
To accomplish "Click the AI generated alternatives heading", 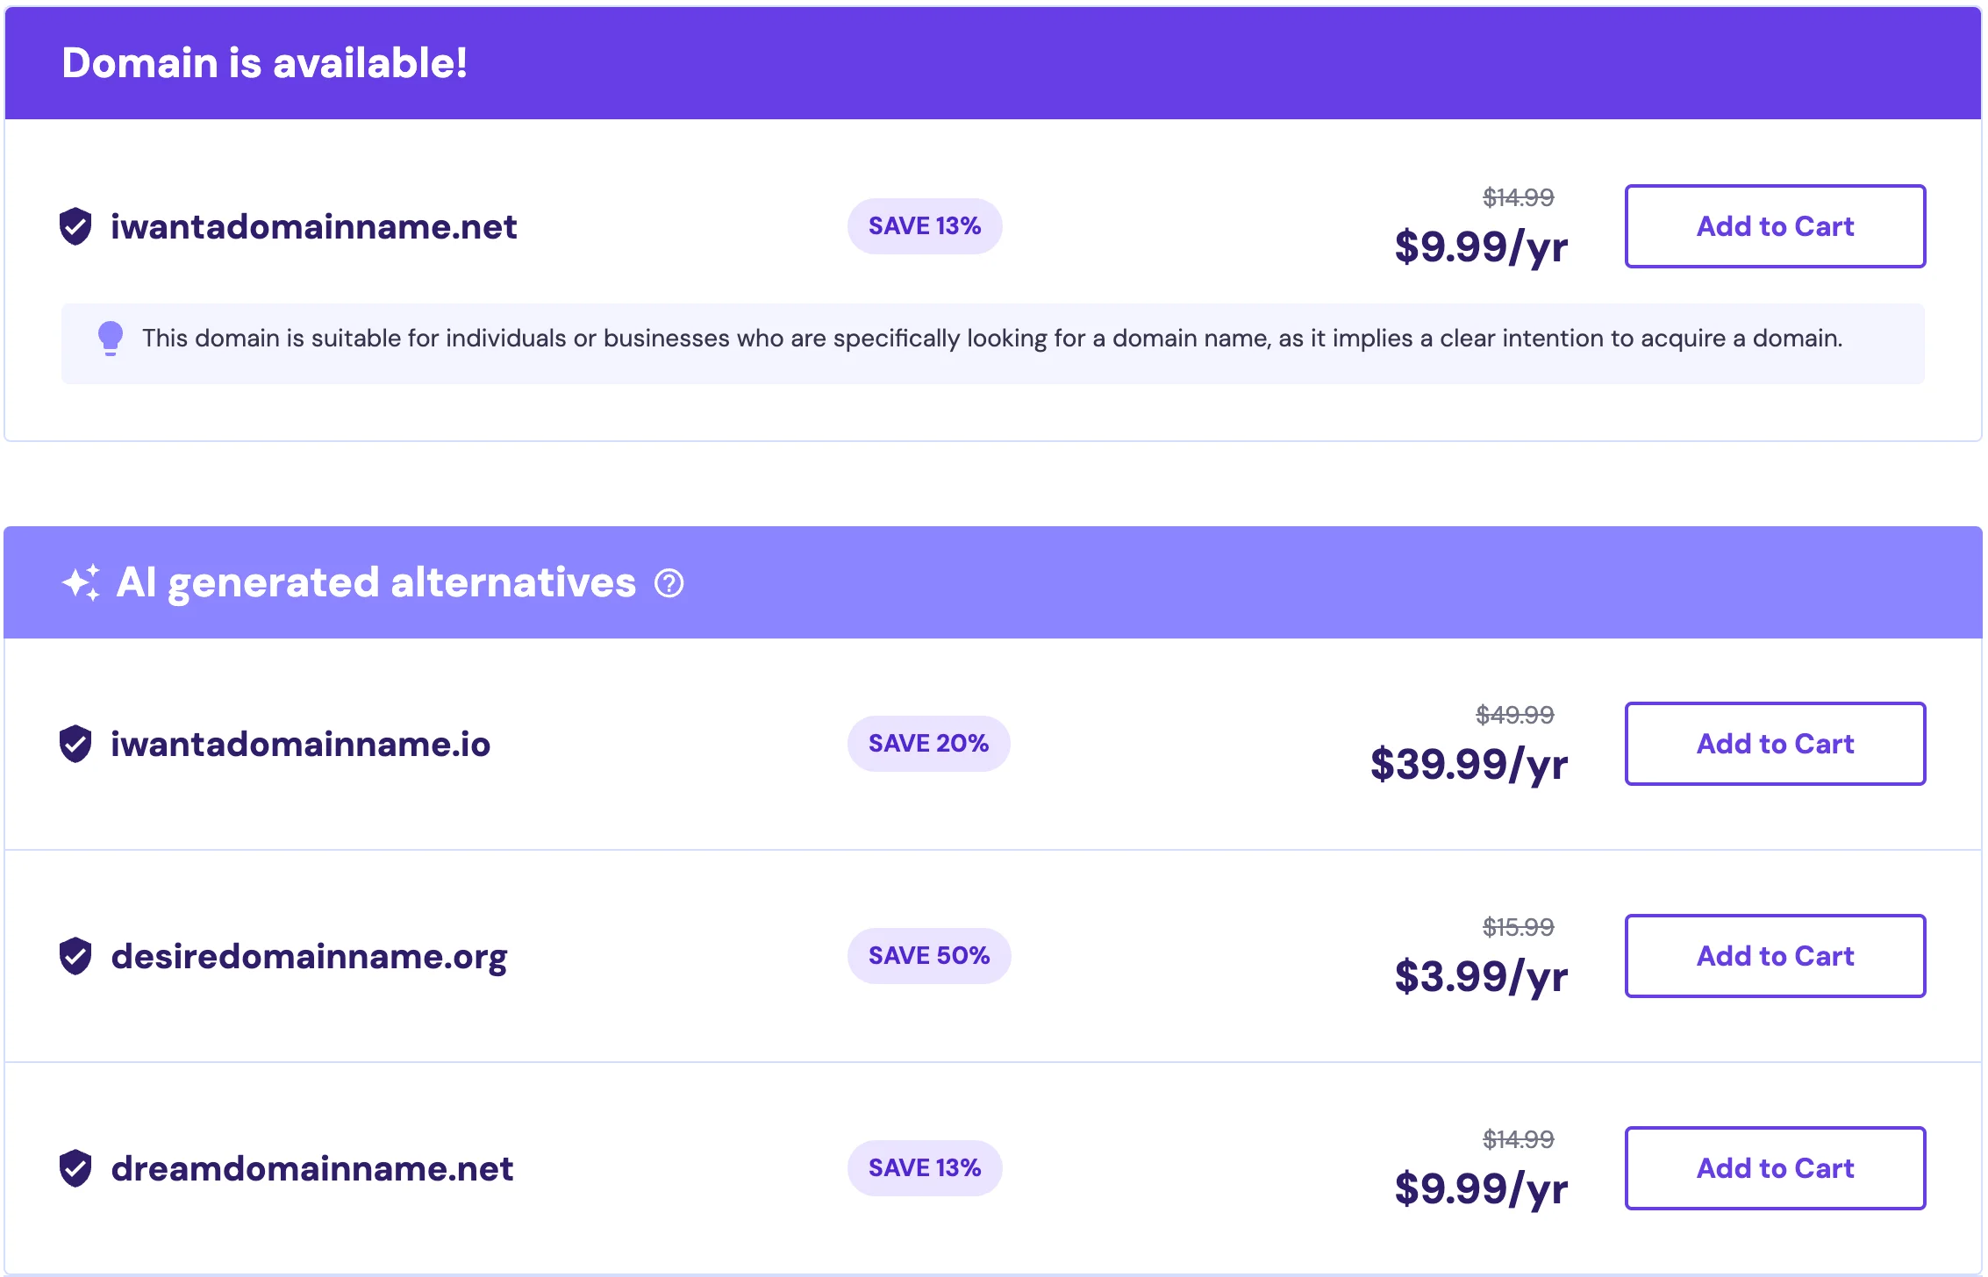I will 376,583.
